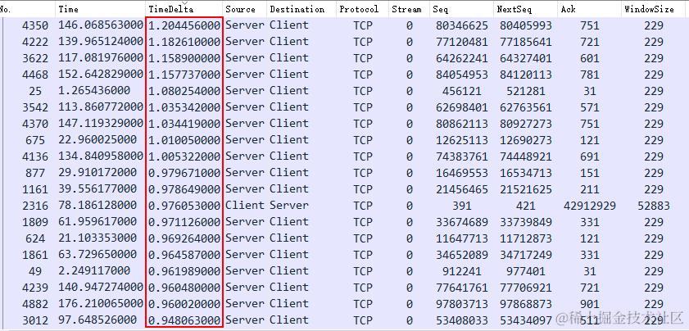
Task: Click the No. column header
Action: 27,9
